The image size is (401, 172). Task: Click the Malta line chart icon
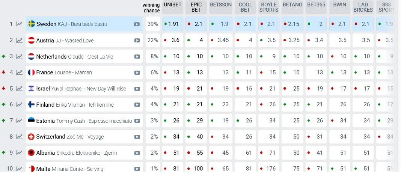(x=19, y=169)
